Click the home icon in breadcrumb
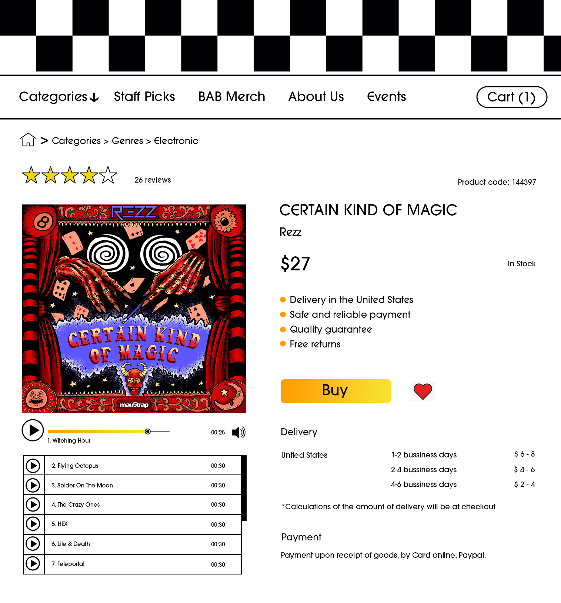 (x=28, y=140)
